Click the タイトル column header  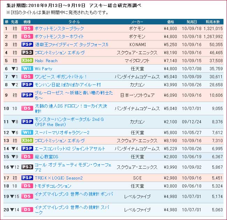pos(74,22)
